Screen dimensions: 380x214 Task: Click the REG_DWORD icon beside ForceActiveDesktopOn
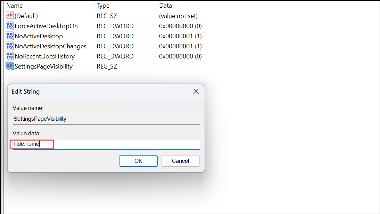coord(9,26)
